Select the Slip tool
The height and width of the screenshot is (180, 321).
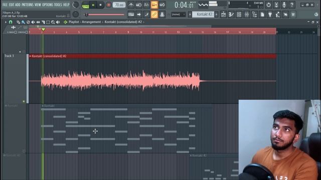pyautogui.click(x=38, y=22)
